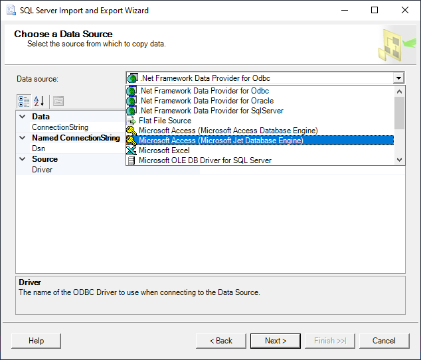
Task: Close the wizard window
Action: click(405, 10)
